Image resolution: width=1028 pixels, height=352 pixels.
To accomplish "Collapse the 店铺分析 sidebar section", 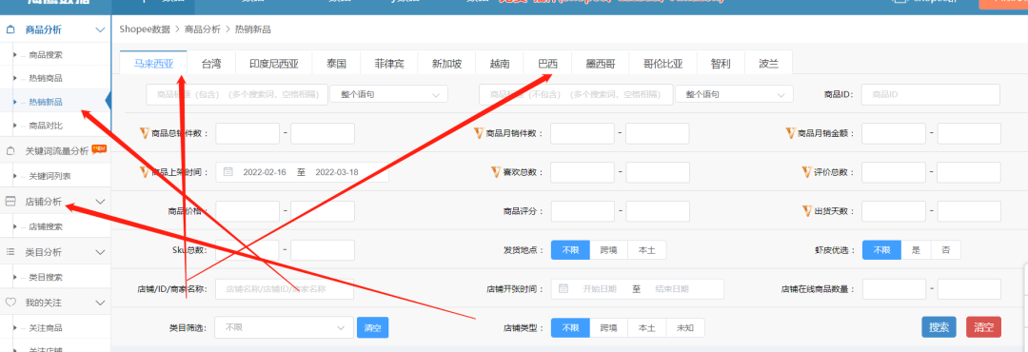I will [x=100, y=202].
